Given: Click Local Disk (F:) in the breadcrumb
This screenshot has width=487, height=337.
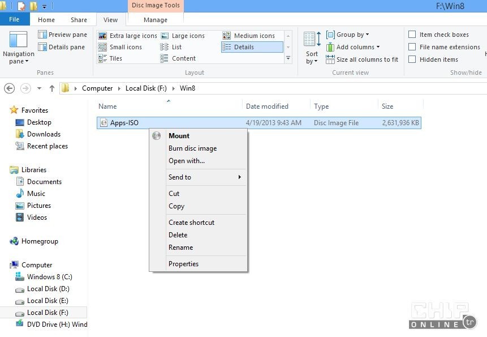Looking at the screenshot, I should 146,88.
